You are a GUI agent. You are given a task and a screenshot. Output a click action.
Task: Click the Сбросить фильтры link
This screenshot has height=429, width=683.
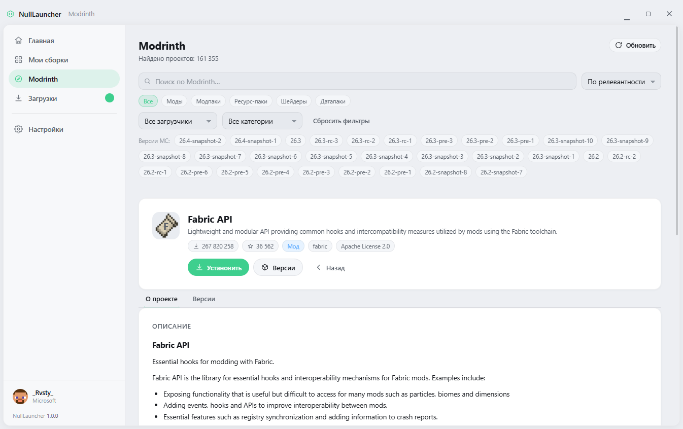(341, 121)
